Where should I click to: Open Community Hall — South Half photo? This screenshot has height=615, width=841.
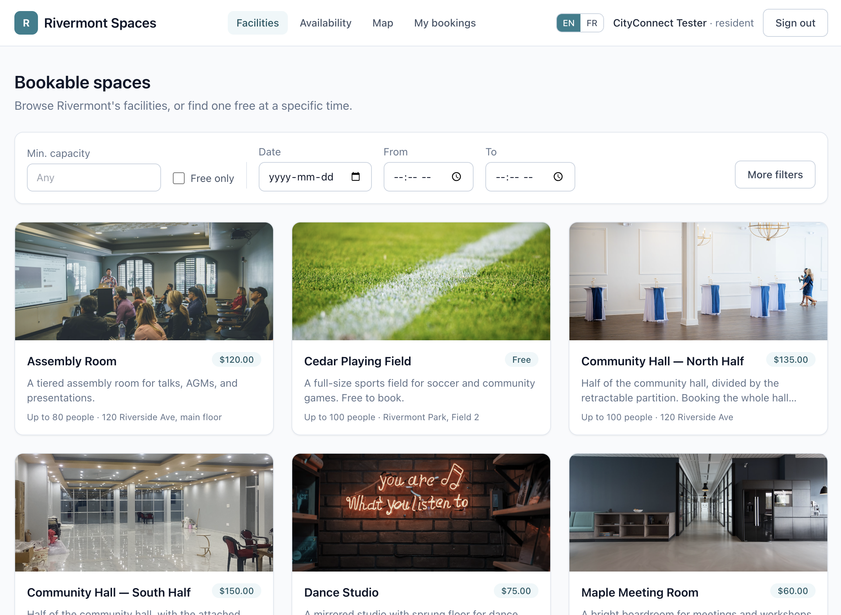(x=144, y=513)
